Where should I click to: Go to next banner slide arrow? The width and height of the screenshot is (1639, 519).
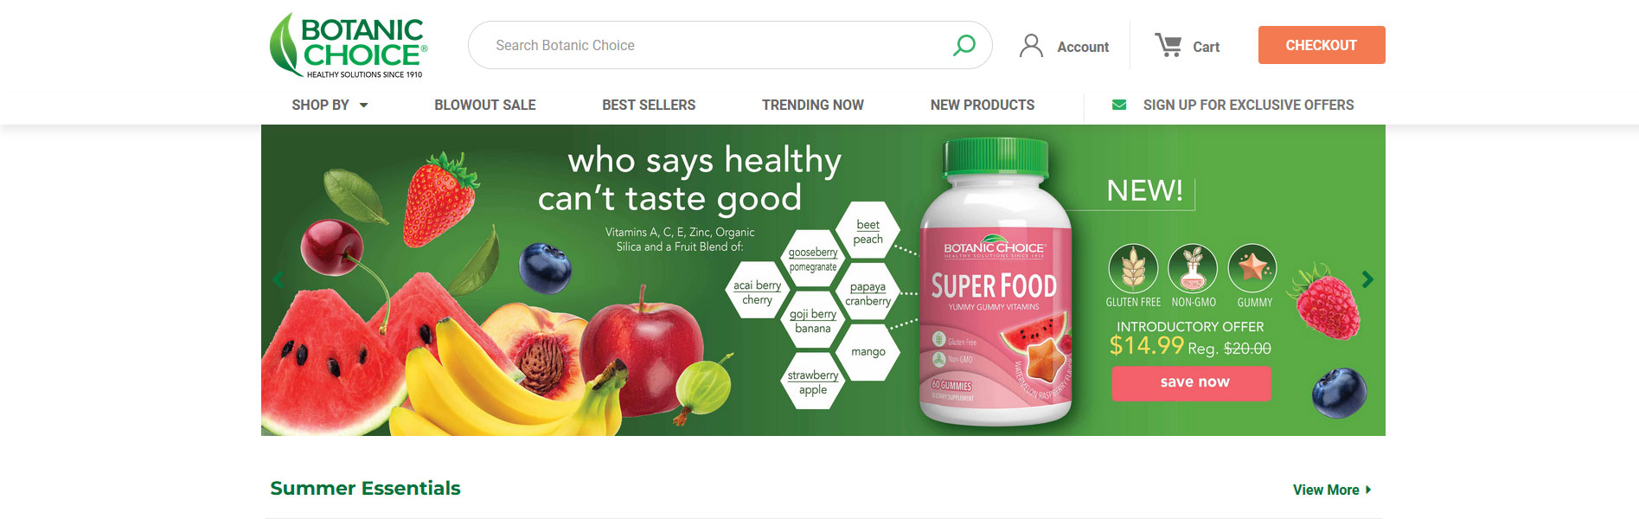coord(1367,279)
